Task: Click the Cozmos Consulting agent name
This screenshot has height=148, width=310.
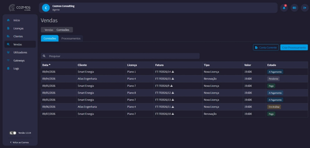Action: click(63, 6)
